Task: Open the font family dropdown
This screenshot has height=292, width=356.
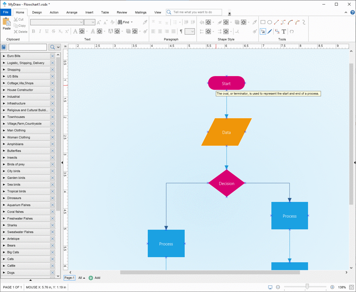Action: [x=81, y=22]
